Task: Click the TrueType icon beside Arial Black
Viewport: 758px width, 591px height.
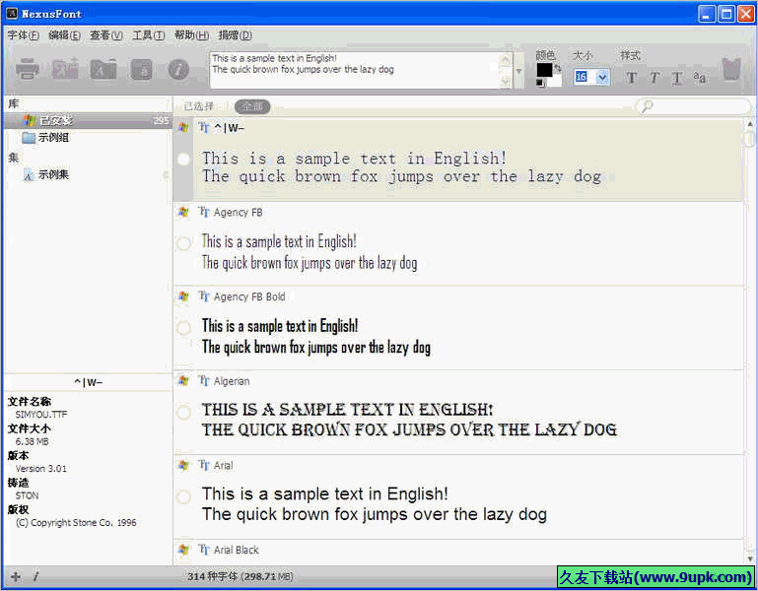Action: [x=204, y=550]
